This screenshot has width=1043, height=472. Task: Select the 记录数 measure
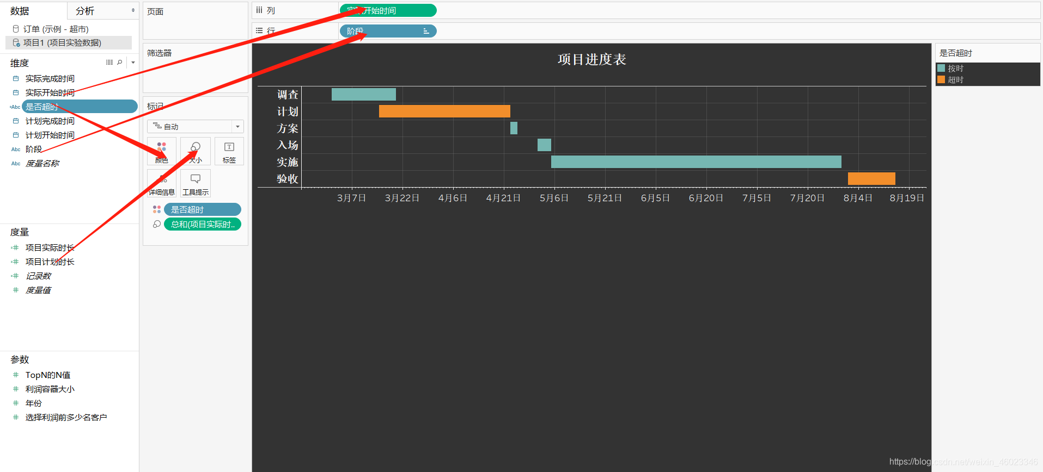click(x=38, y=276)
